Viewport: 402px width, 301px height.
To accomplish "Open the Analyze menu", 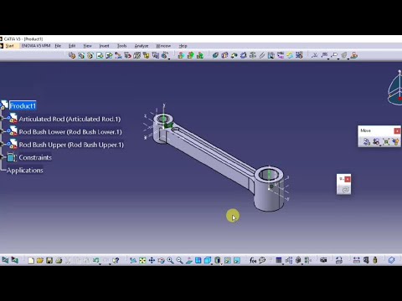I will [142, 46].
